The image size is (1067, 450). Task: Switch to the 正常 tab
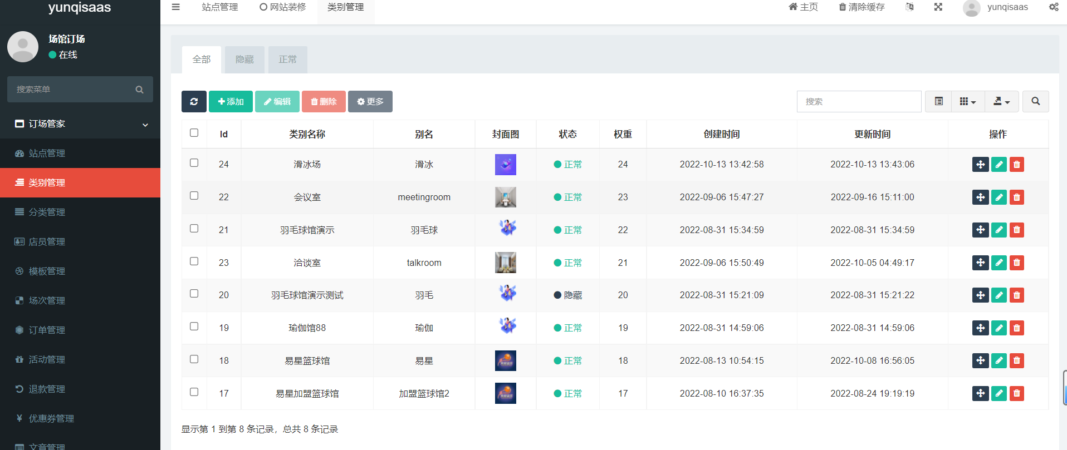click(287, 60)
